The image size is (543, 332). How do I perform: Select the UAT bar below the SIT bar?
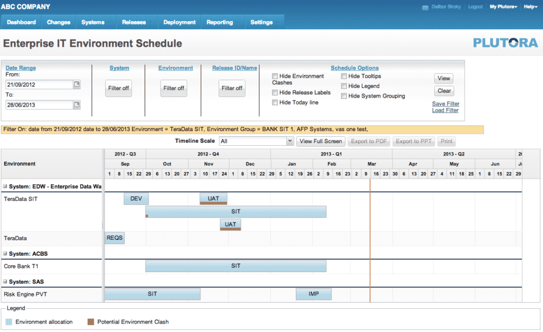pyautogui.click(x=230, y=224)
